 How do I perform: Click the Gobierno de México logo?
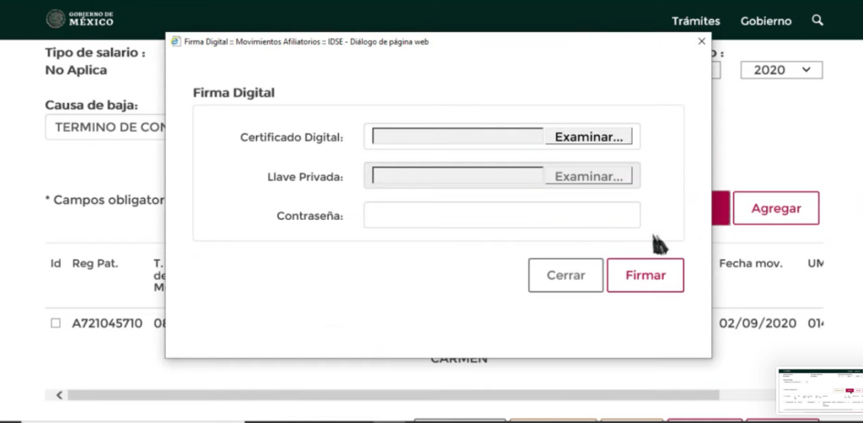pyautogui.click(x=80, y=19)
